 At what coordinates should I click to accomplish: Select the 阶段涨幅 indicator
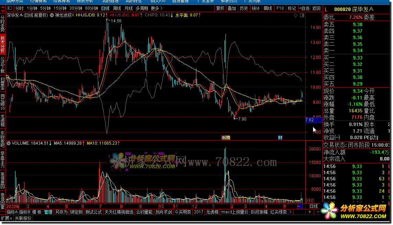259,212
